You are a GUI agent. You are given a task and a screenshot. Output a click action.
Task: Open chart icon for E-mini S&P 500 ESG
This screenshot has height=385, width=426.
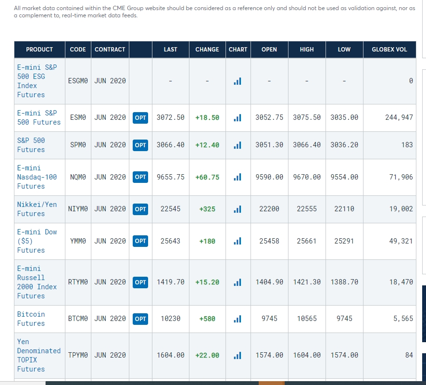pyautogui.click(x=238, y=81)
